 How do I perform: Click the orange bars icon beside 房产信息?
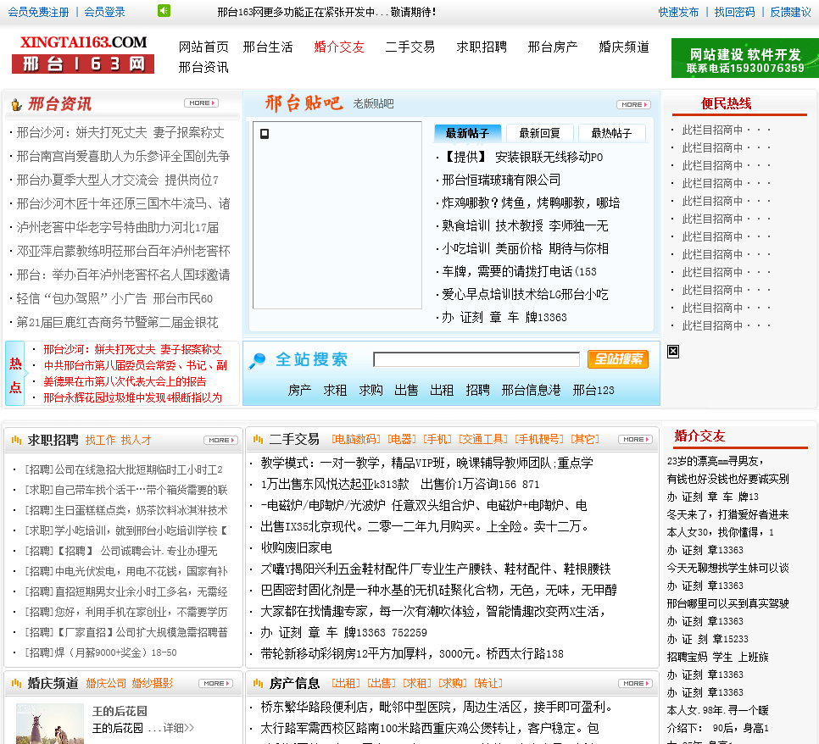[258, 684]
